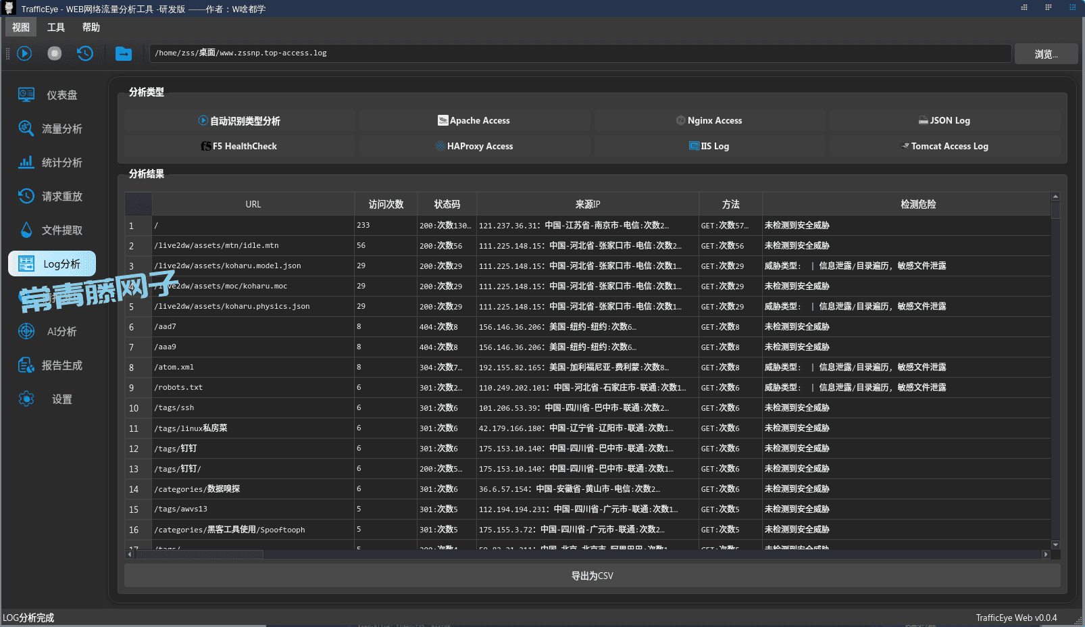Click the log file path input field
Screen dimensions: 1085x627
tap(580, 53)
